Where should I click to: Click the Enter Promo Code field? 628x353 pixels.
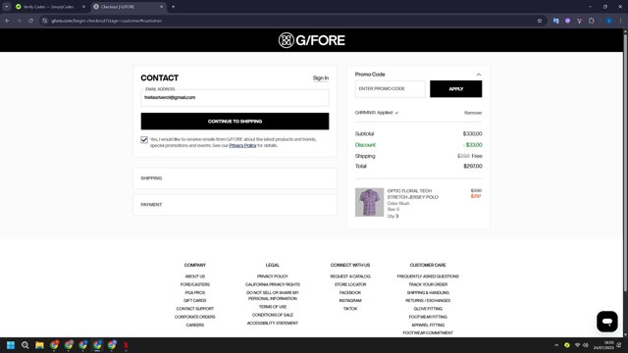(390, 89)
